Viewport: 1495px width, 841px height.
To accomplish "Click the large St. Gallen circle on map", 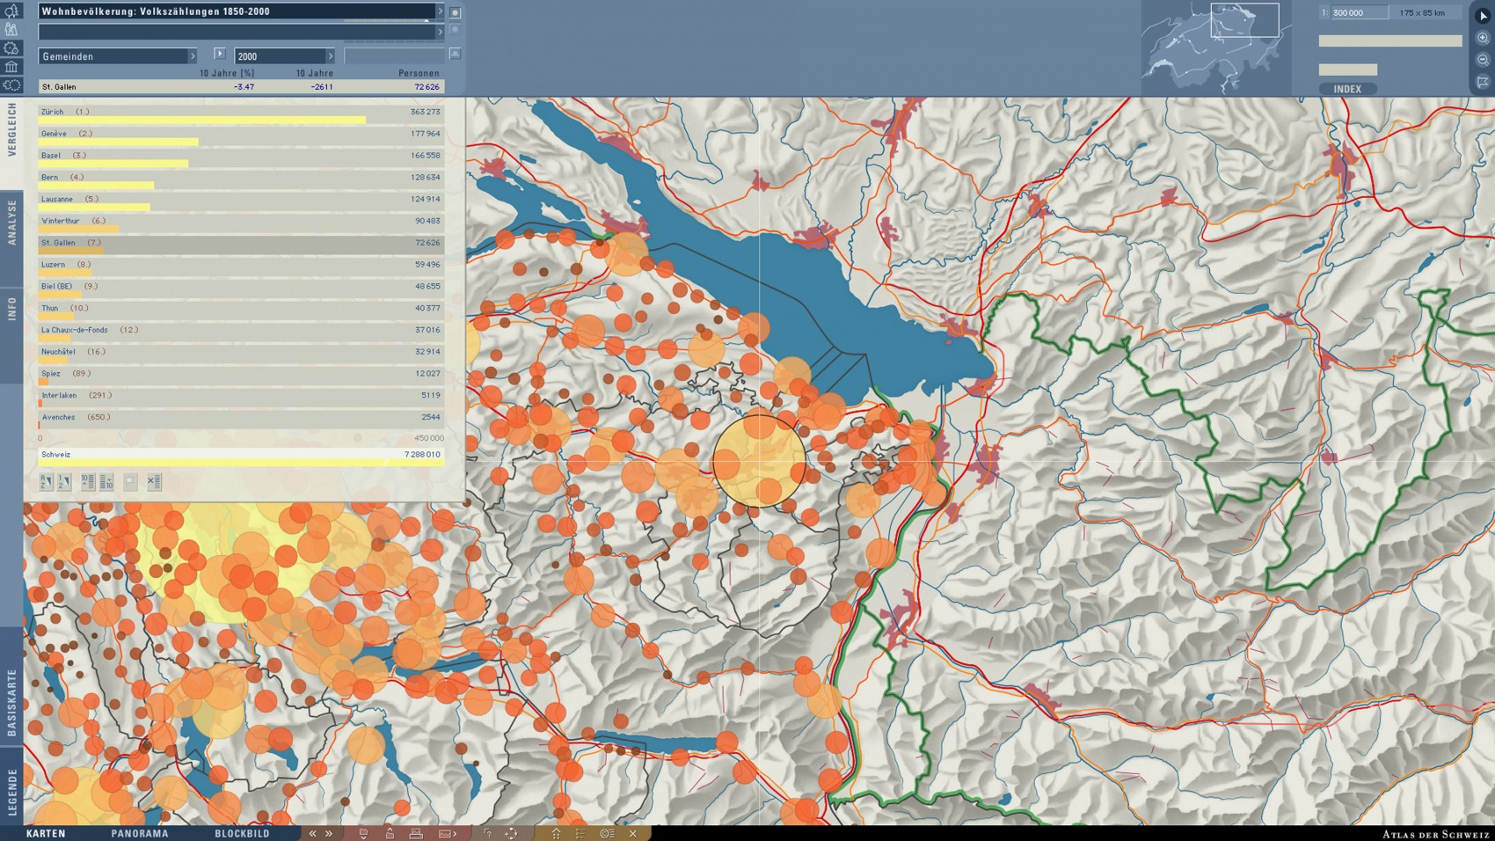I will [x=759, y=460].
